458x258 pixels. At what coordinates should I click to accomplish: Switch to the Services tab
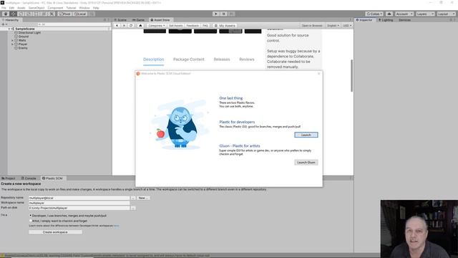click(x=404, y=20)
